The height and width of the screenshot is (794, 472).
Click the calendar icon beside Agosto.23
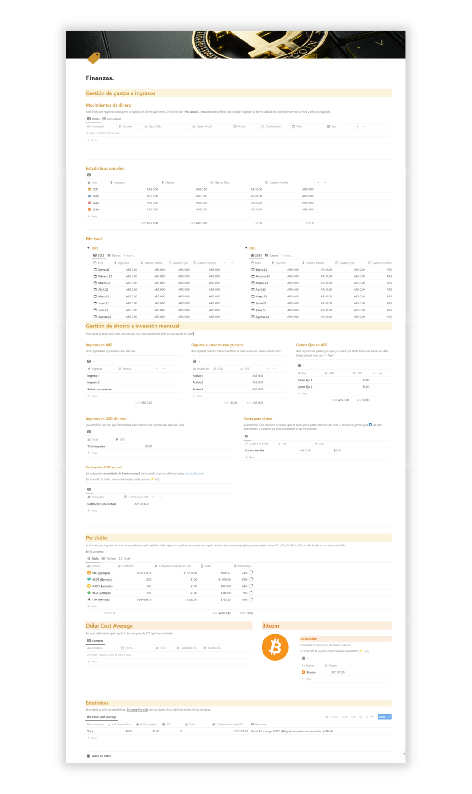point(253,317)
